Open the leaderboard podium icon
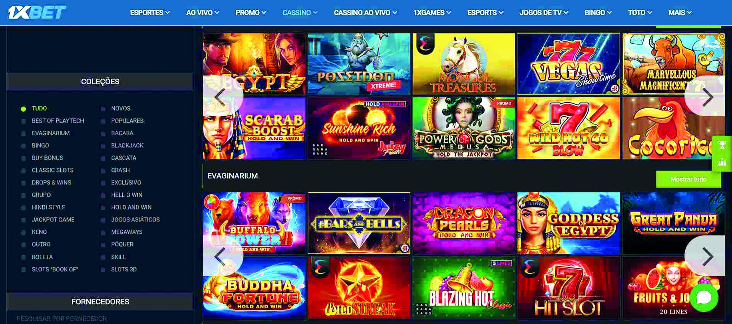The image size is (732, 324). (722, 162)
